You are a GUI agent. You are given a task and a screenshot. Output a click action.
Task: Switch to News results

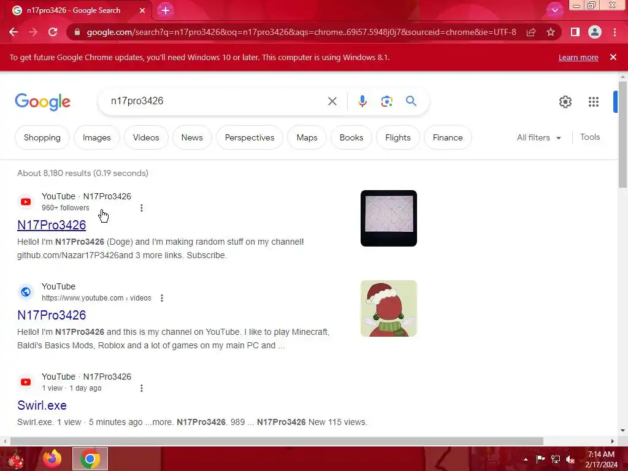[x=192, y=138]
